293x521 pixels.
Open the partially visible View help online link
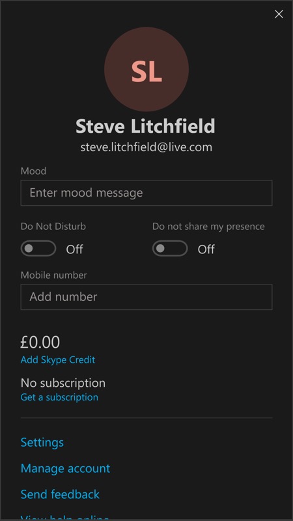pyautogui.click(x=65, y=518)
